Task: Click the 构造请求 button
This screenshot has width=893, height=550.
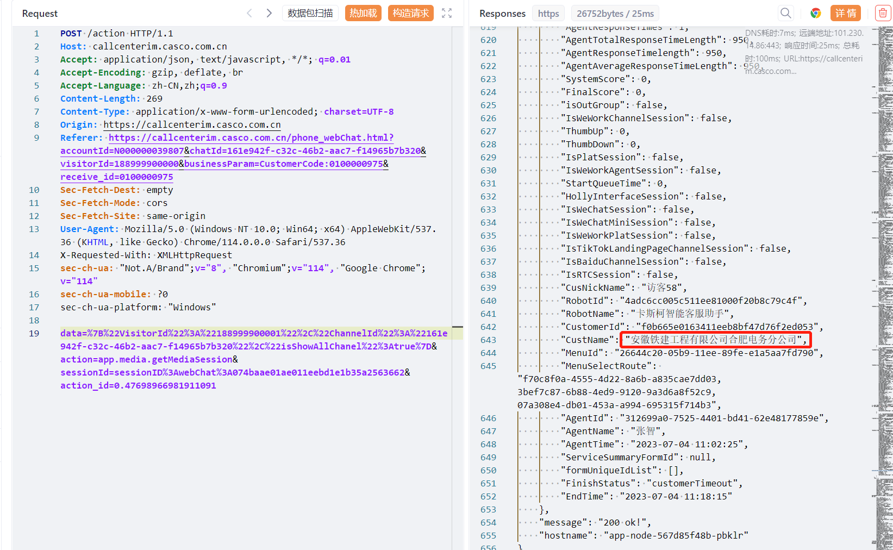Action: point(411,13)
